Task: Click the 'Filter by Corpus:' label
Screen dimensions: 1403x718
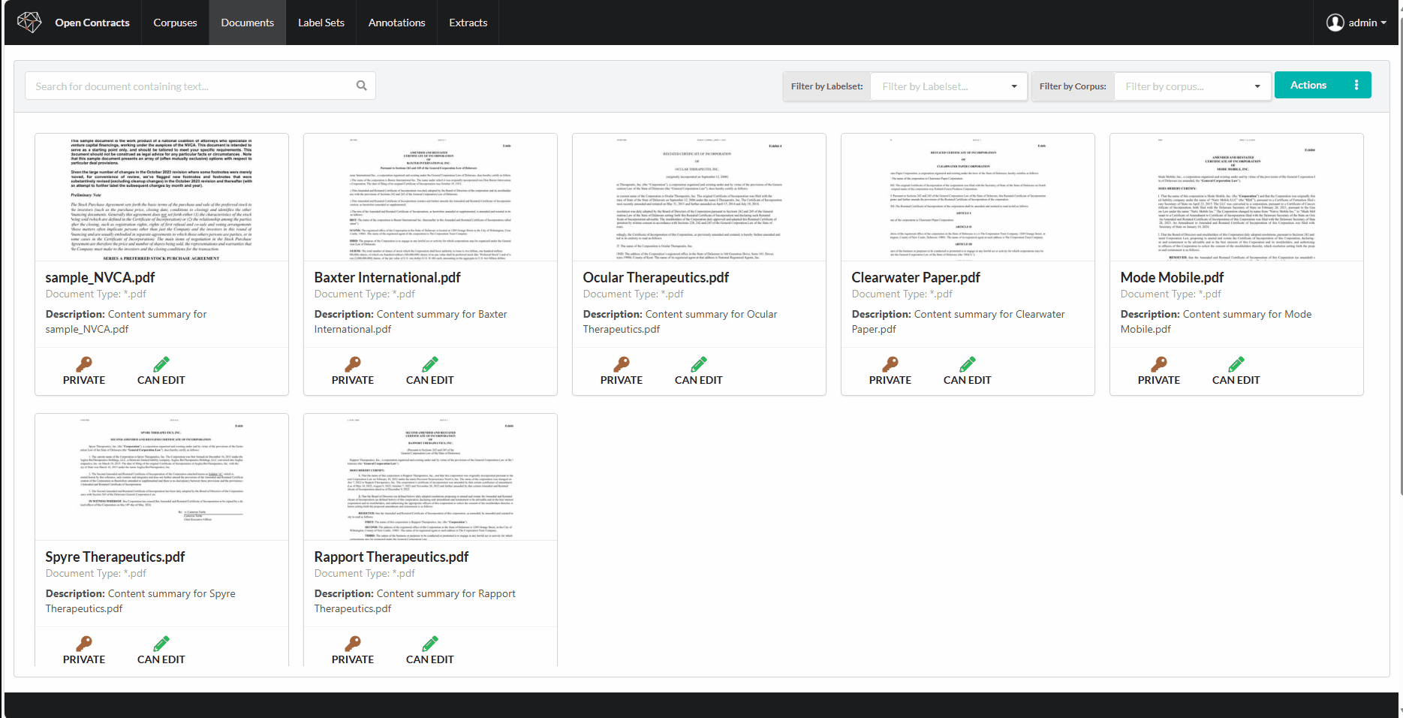Action: pyautogui.click(x=1073, y=86)
